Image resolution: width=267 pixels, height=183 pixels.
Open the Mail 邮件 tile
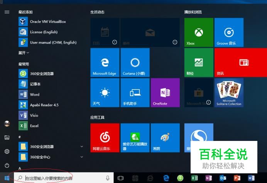(150, 32)
